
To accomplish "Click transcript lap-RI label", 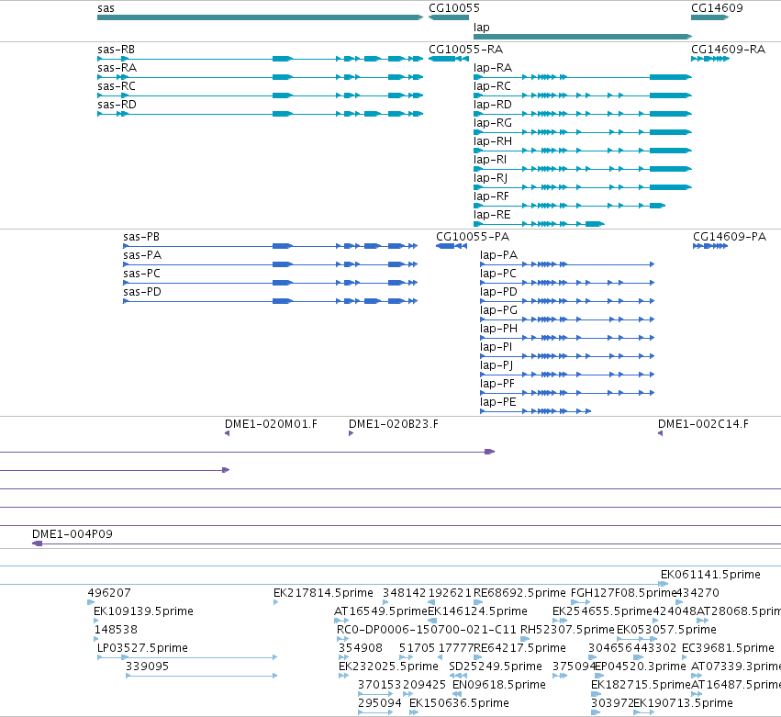I will click(x=490, y=160).
